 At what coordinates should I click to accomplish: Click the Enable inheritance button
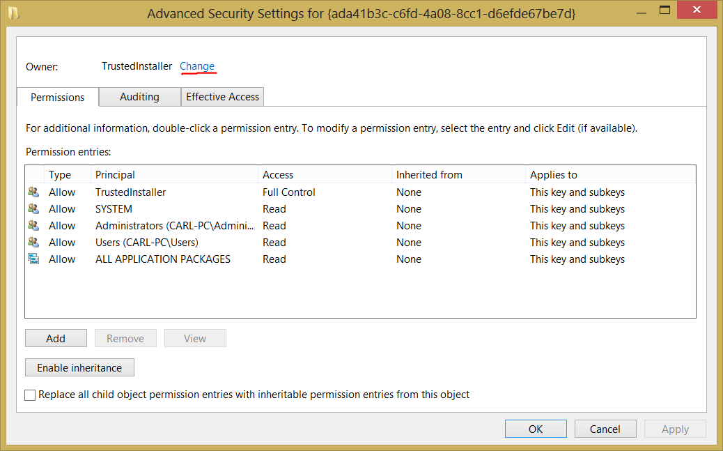click(80, 368)
